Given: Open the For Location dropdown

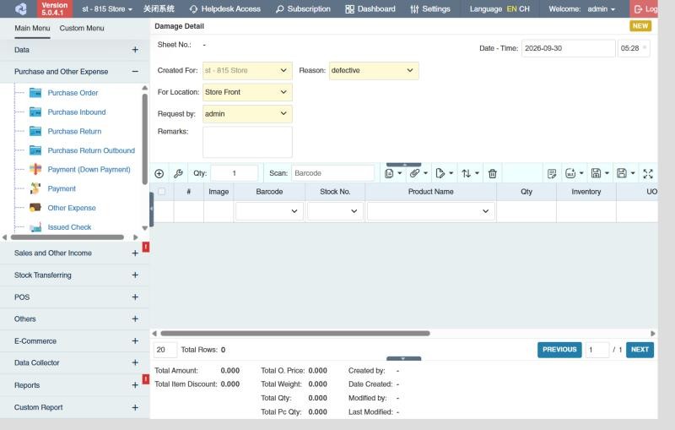Looking at the screenshot, I should (x=247, y=92).
